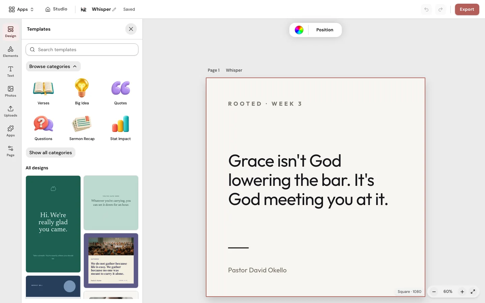Screen dimensions: 485x303
Task: Select the Text tool in sidebar
Action: coord(10,71)
